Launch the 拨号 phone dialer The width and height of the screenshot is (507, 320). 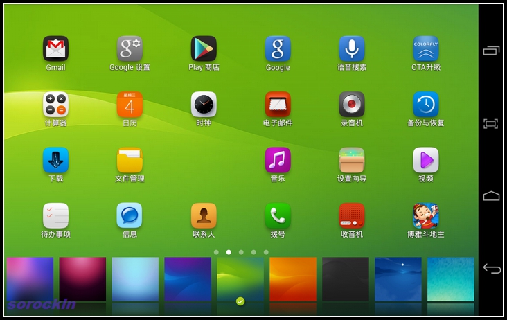click(278, 215)
